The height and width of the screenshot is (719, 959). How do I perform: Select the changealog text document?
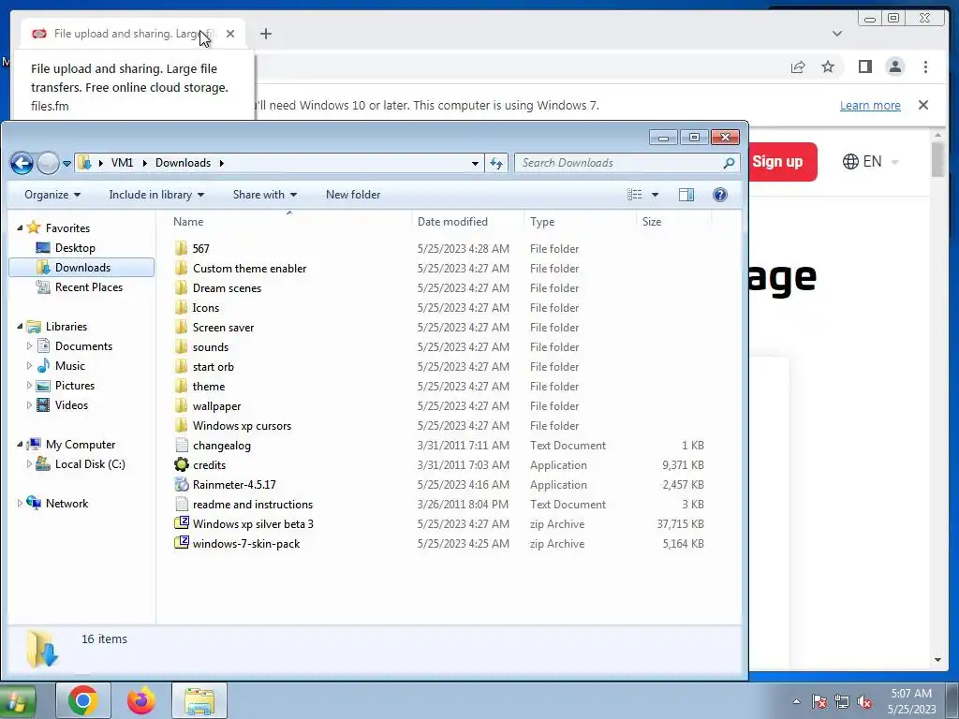[221, 445]
